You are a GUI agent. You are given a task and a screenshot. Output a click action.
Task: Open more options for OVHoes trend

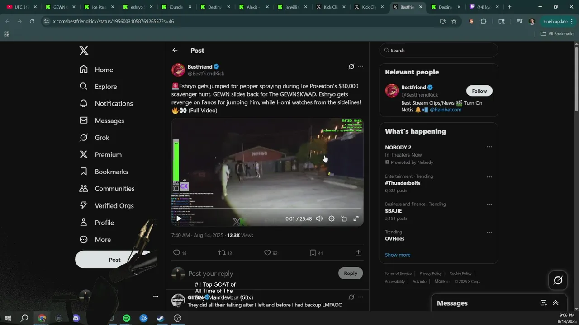point(489,232)
